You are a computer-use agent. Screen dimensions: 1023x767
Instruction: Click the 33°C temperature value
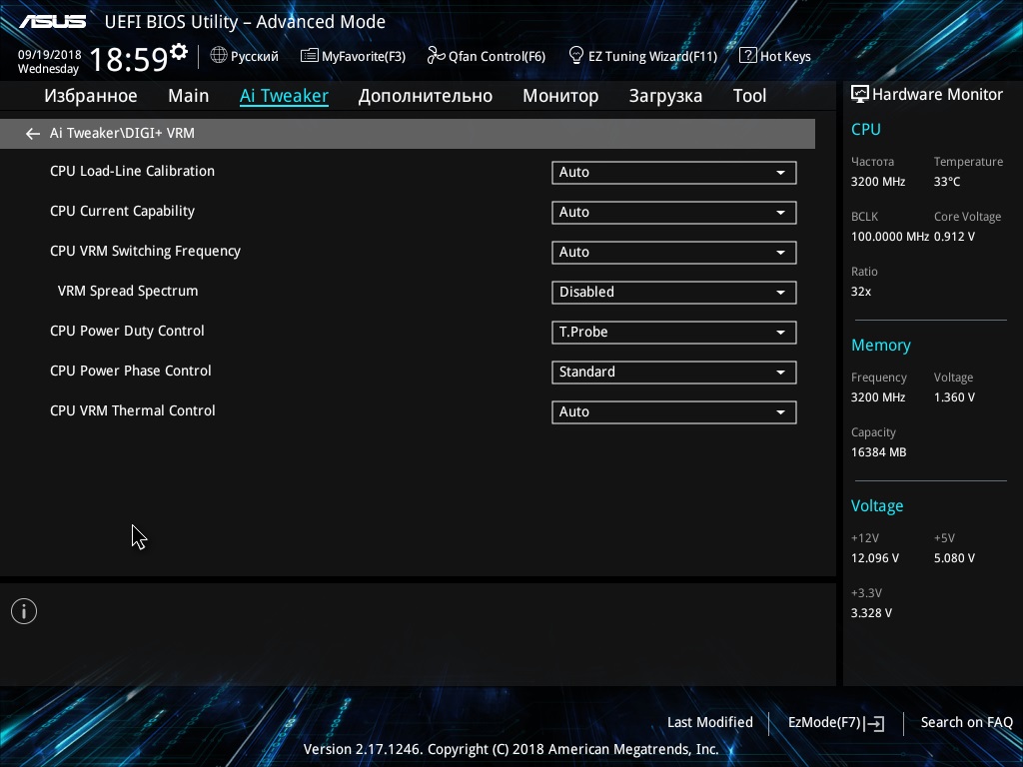pos(947,182)
